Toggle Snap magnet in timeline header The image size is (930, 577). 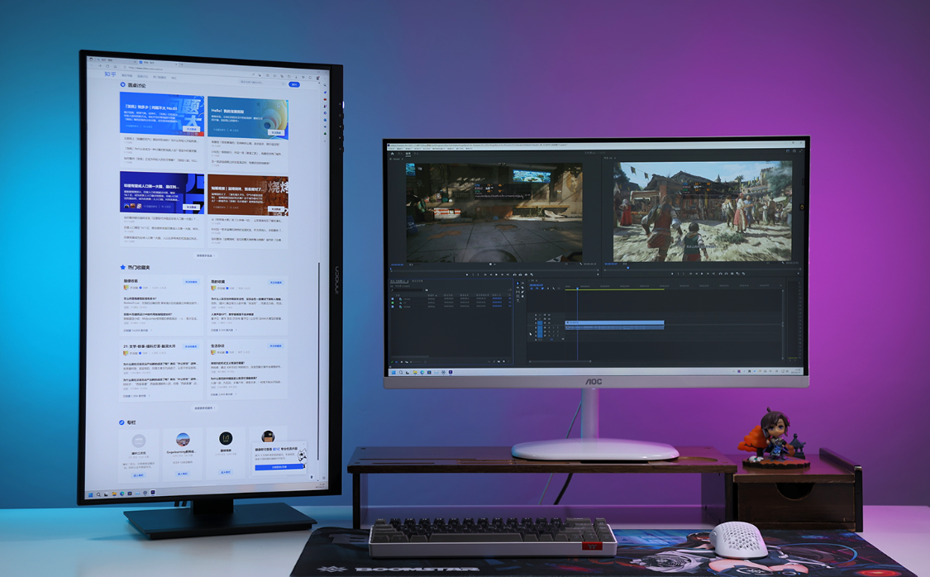pos(537,288)
